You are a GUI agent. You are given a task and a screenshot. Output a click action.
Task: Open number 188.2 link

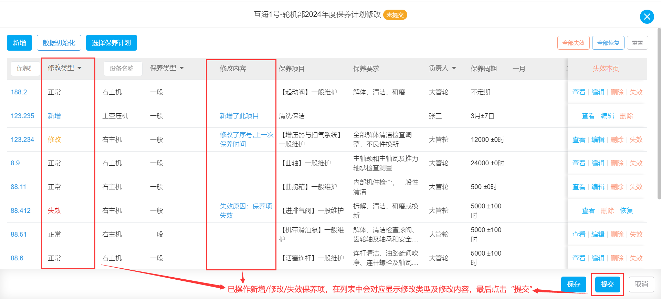[19, 92]
